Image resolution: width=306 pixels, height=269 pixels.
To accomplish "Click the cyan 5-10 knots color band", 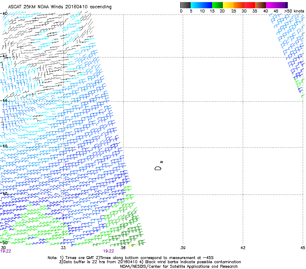I will (196, 5).
